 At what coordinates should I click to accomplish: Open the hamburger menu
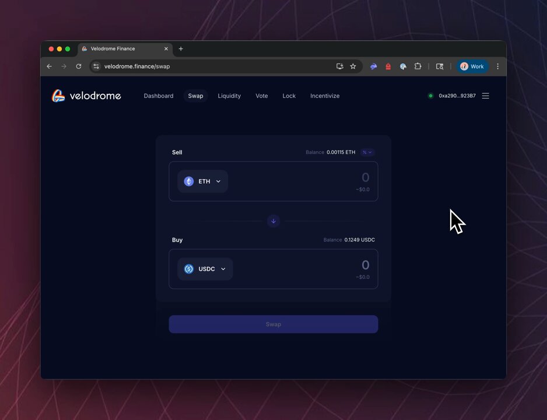tap(485, 96)
